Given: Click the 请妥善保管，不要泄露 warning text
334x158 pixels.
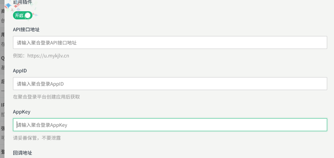Looking at the screenshot, I should [37, 138].
